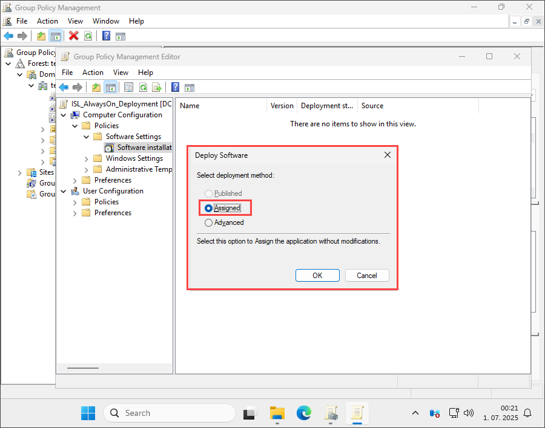This screenshot has height=428, width=545.
Task: Select Windows Settings folder in tree
Action: [x=134, y=158]
